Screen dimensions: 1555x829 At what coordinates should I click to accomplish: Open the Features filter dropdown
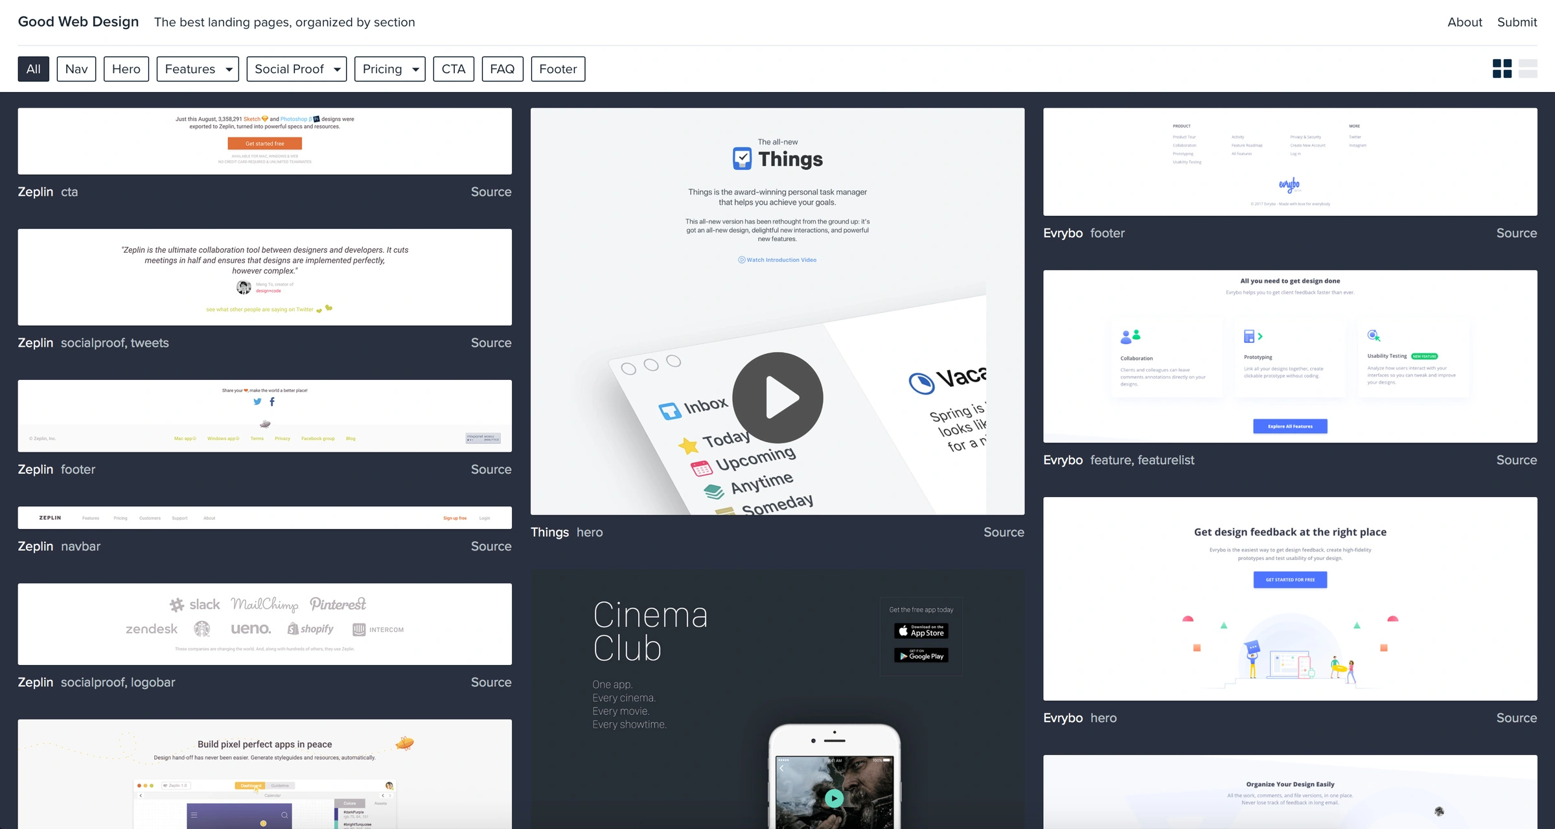(198, 69)
